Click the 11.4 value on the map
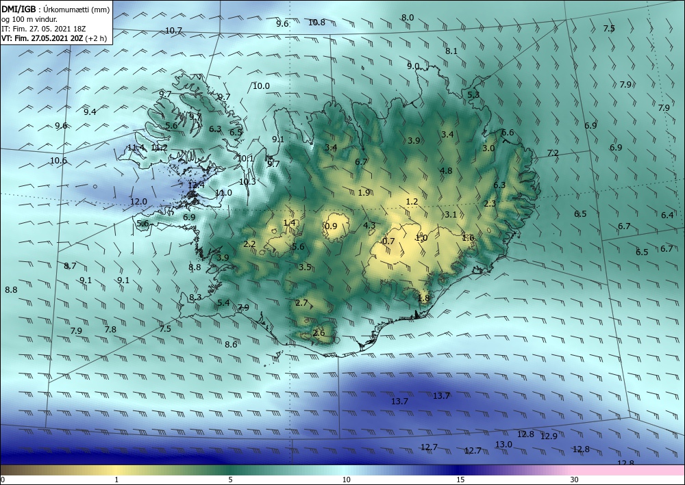This screenshot has width=685, height=485. [x=136, y=148]
